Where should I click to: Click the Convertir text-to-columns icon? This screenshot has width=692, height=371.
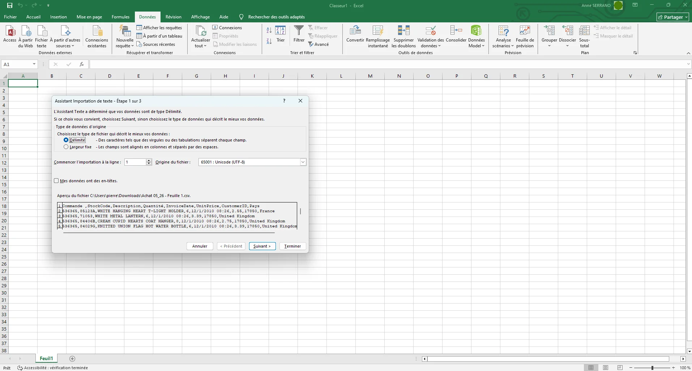tap(355, 34)
